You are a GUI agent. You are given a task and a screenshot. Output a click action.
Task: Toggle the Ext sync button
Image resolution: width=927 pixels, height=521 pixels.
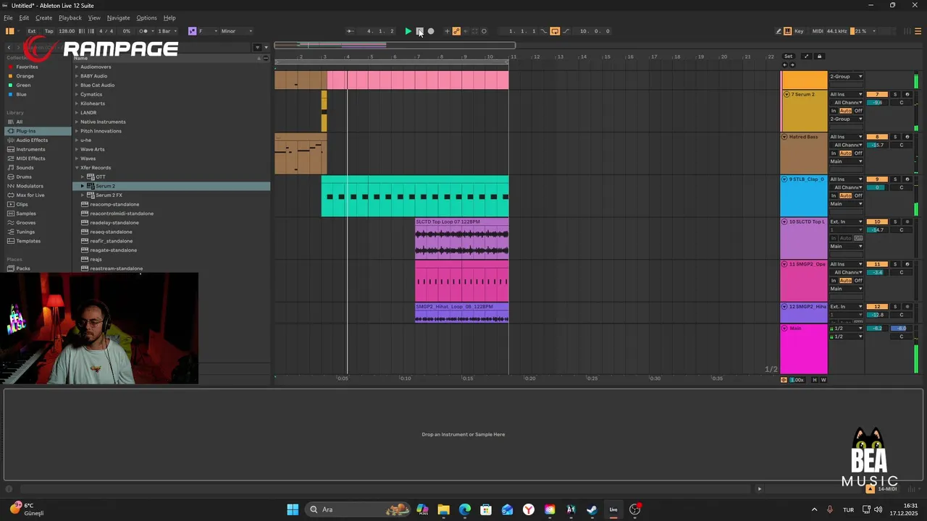(32, 31)
